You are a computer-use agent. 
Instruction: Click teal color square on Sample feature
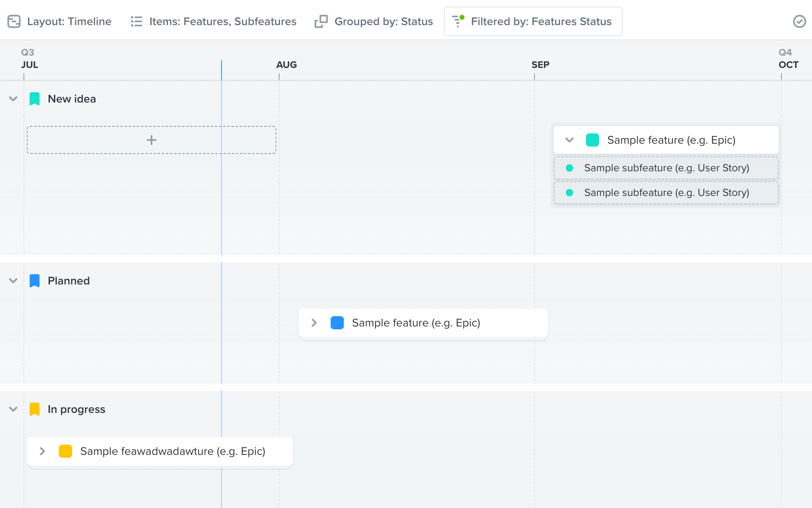(x=592, y=140)
